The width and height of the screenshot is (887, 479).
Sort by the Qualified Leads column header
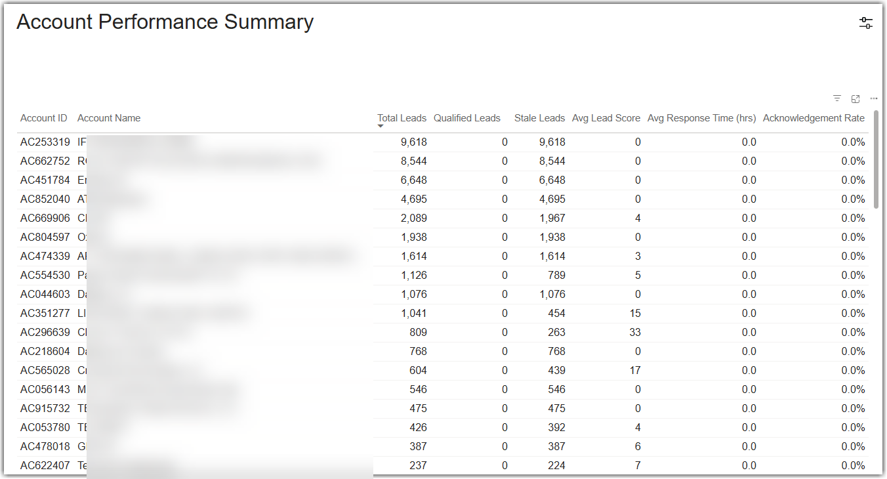(467, 118)
